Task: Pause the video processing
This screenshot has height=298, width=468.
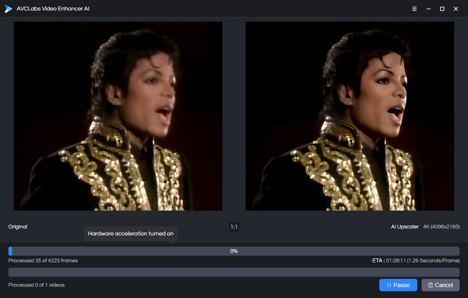Action: pyautogui.click(x=398, y=285)
